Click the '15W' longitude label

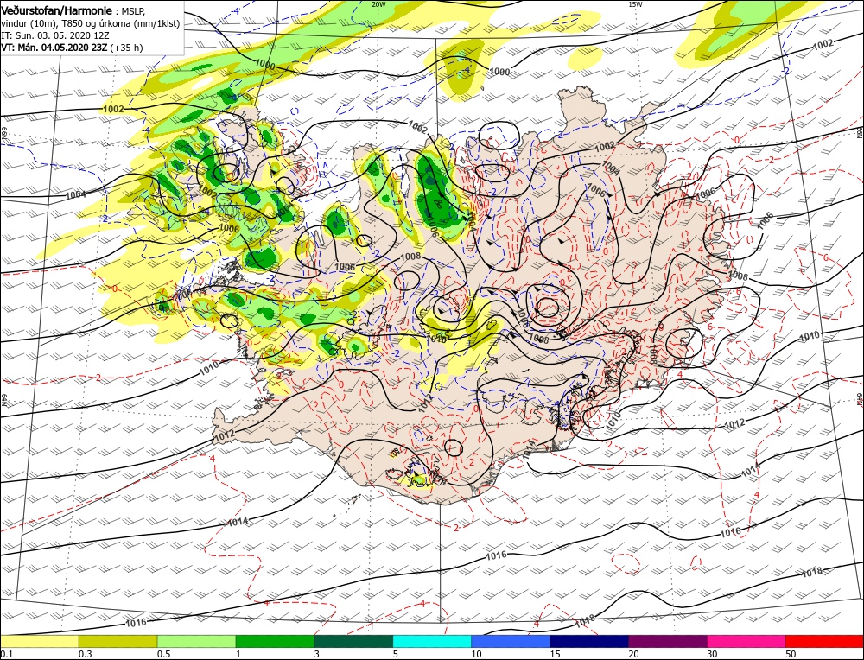pos(635,3)
